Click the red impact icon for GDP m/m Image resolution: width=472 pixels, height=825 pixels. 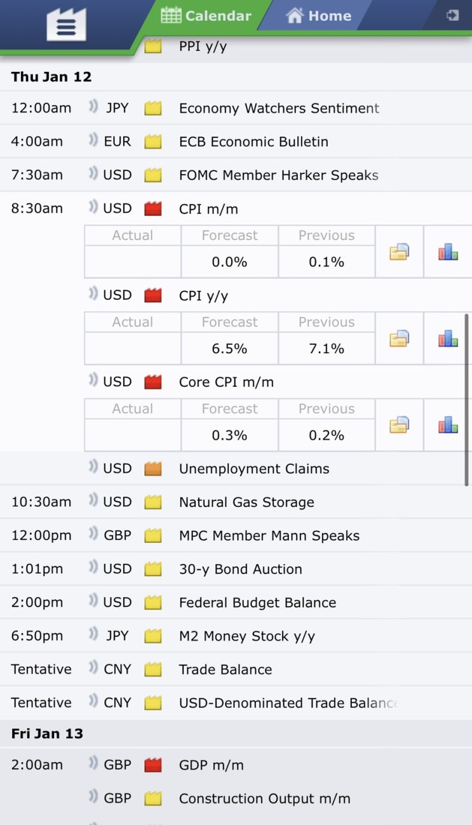[x=152, y=765]
